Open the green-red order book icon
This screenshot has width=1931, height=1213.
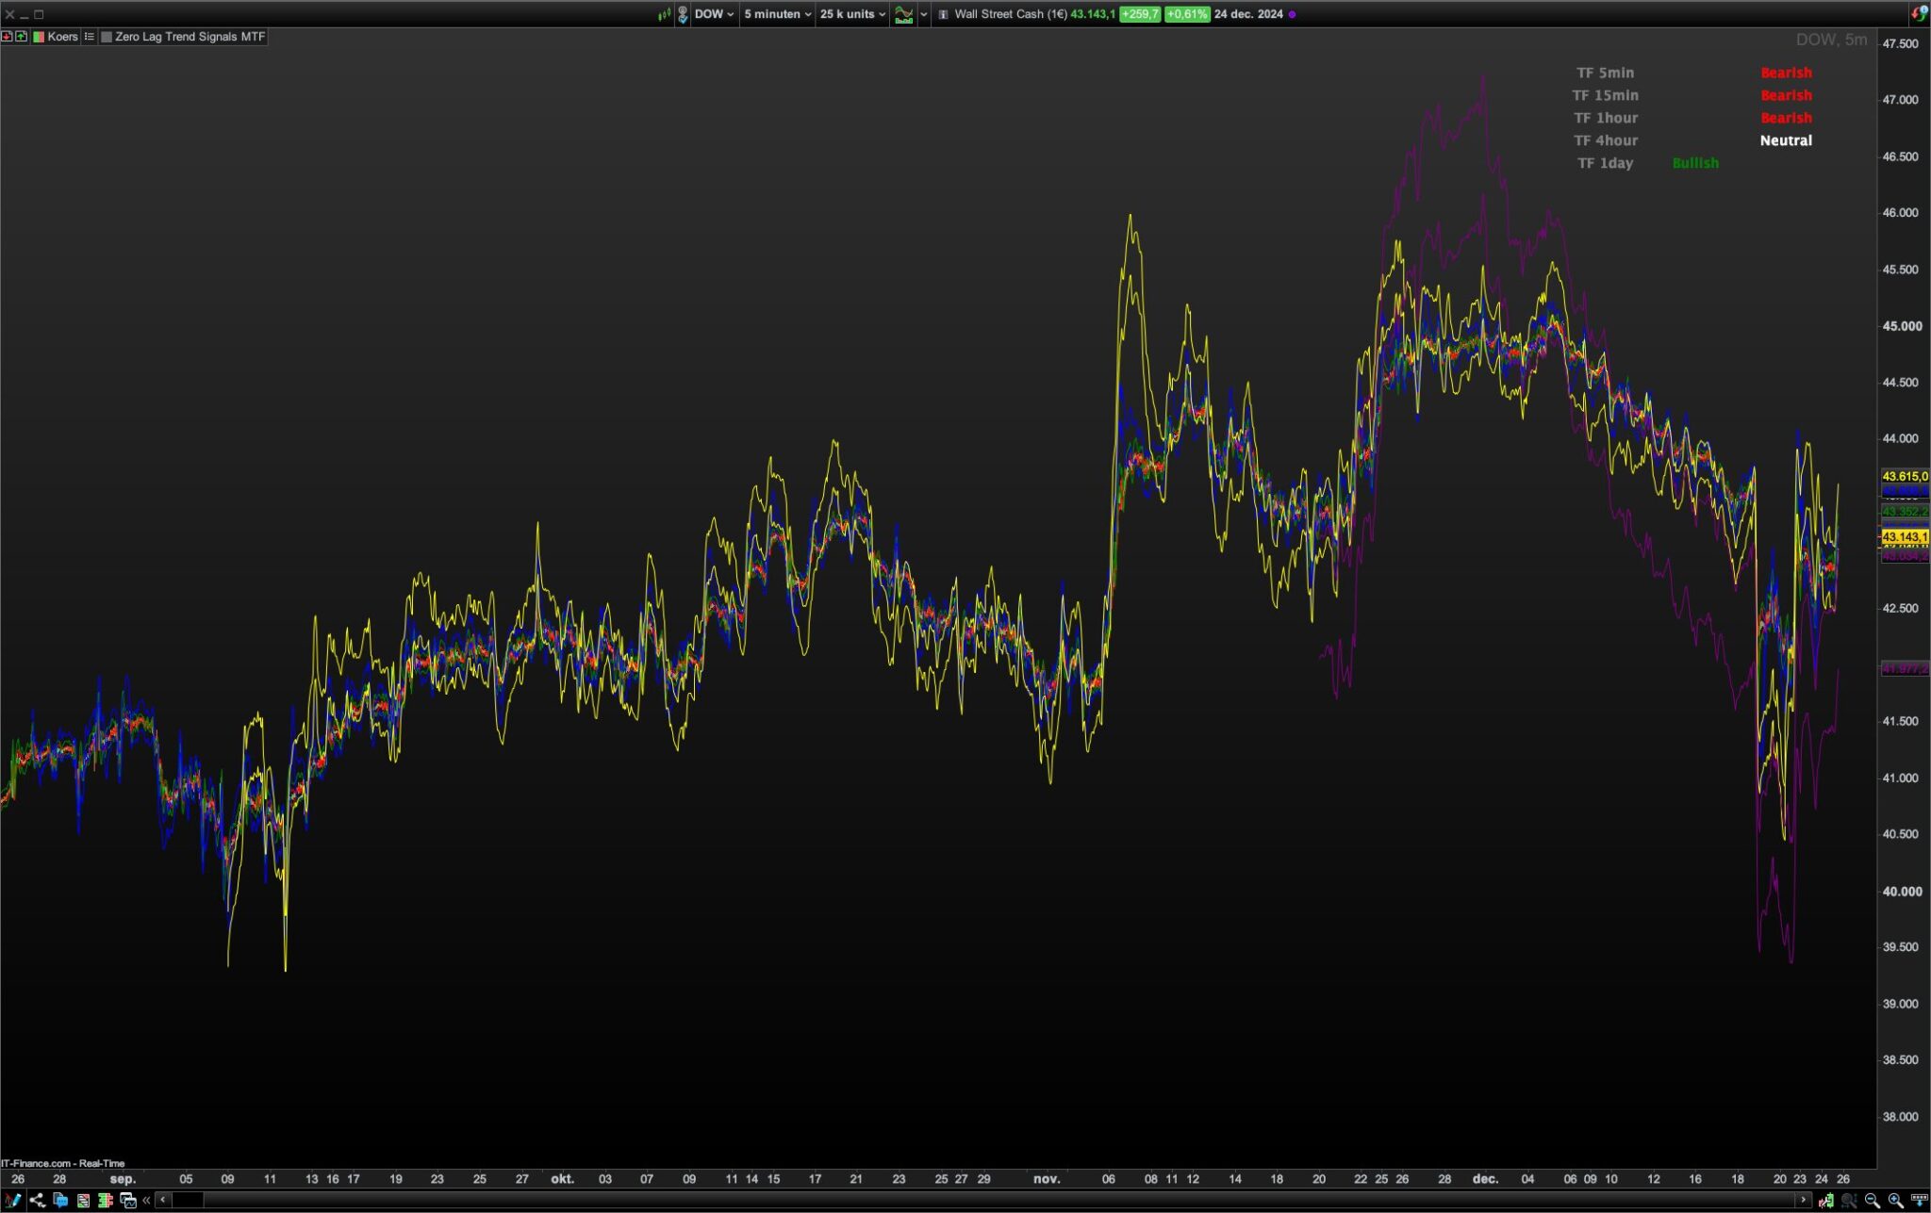[x=106, y=1200]
